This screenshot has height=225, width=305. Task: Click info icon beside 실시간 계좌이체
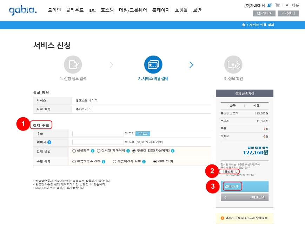click(x=128, y=151)
